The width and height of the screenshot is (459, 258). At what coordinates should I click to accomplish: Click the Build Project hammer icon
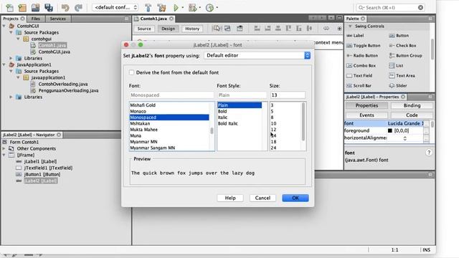tap(148, 8)
